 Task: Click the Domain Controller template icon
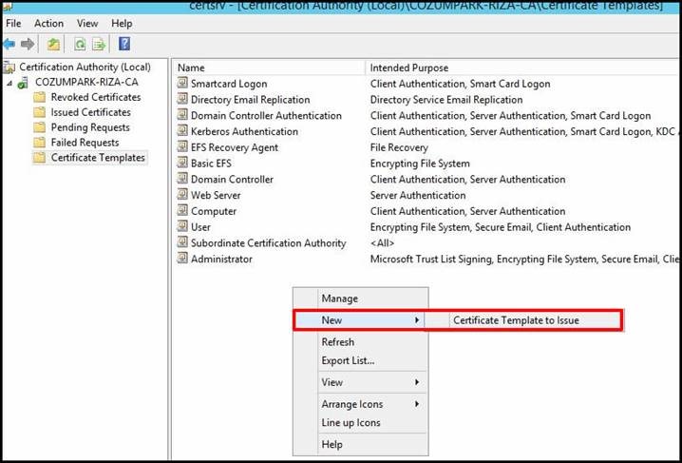[182, 179]
